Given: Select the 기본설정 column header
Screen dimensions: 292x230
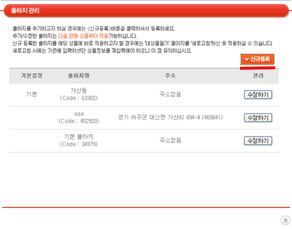Looking at the screenshot, I should (x=32, y=75).
